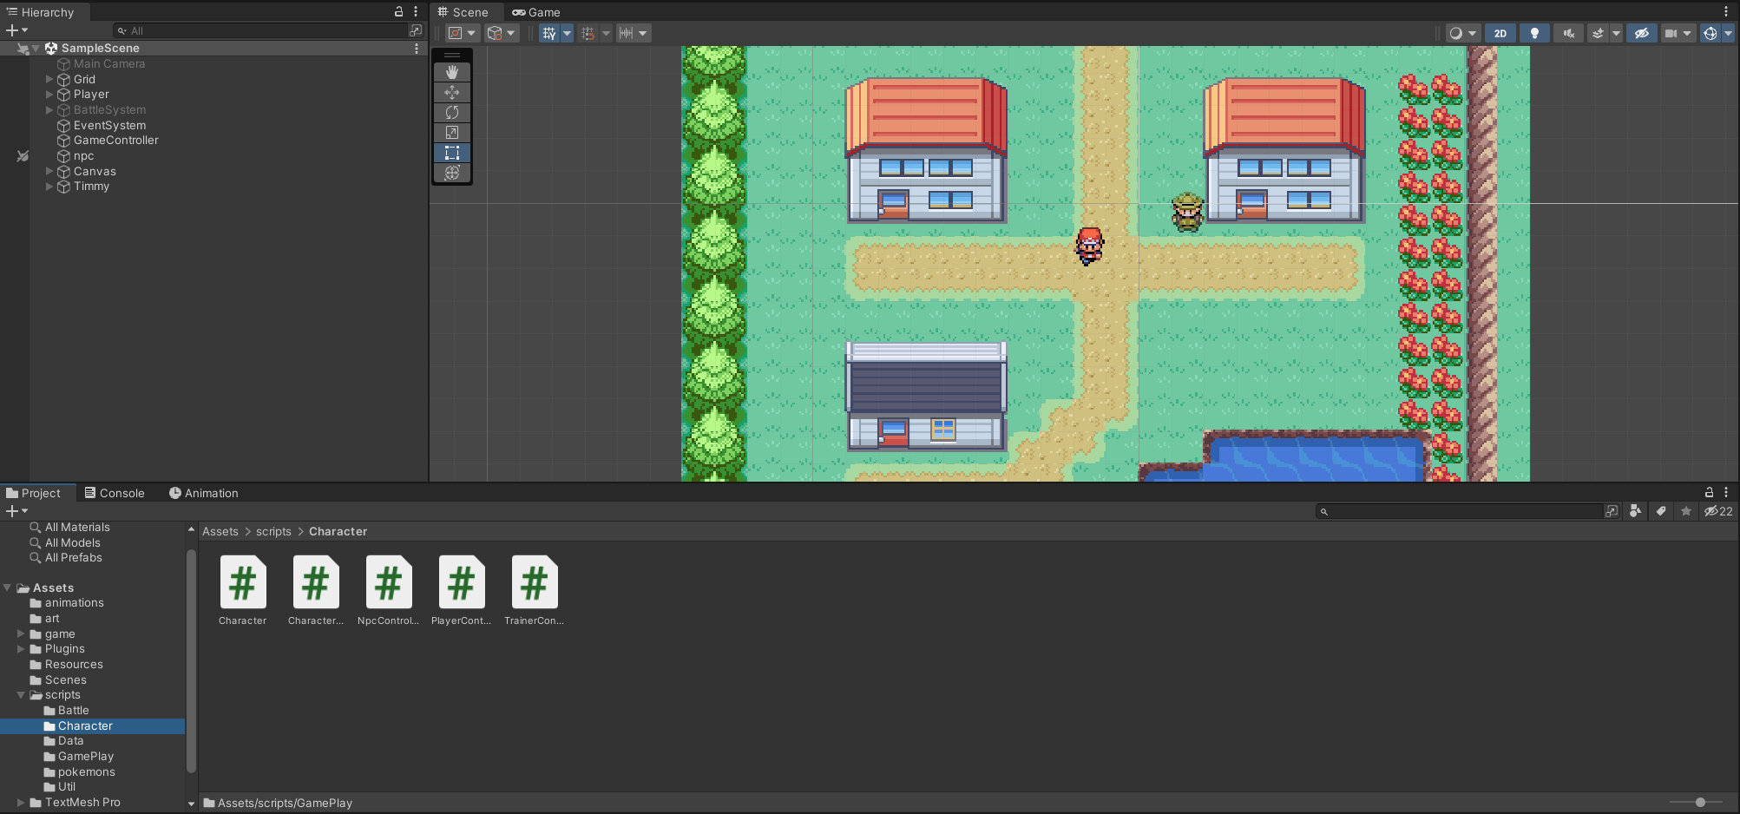
Task: Switch to the Game tab
Action: 536,12
